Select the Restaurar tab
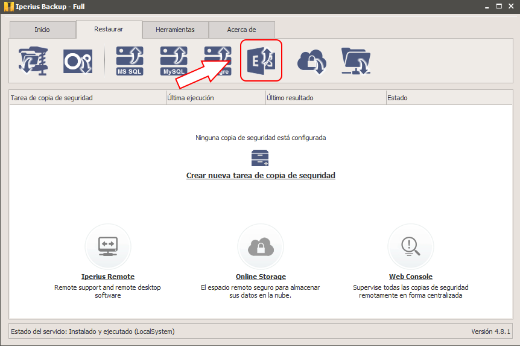The height and width of the screenshot is (346, 520). 109,29
